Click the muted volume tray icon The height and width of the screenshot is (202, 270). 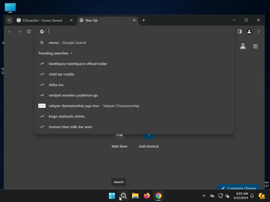(227, 196)
